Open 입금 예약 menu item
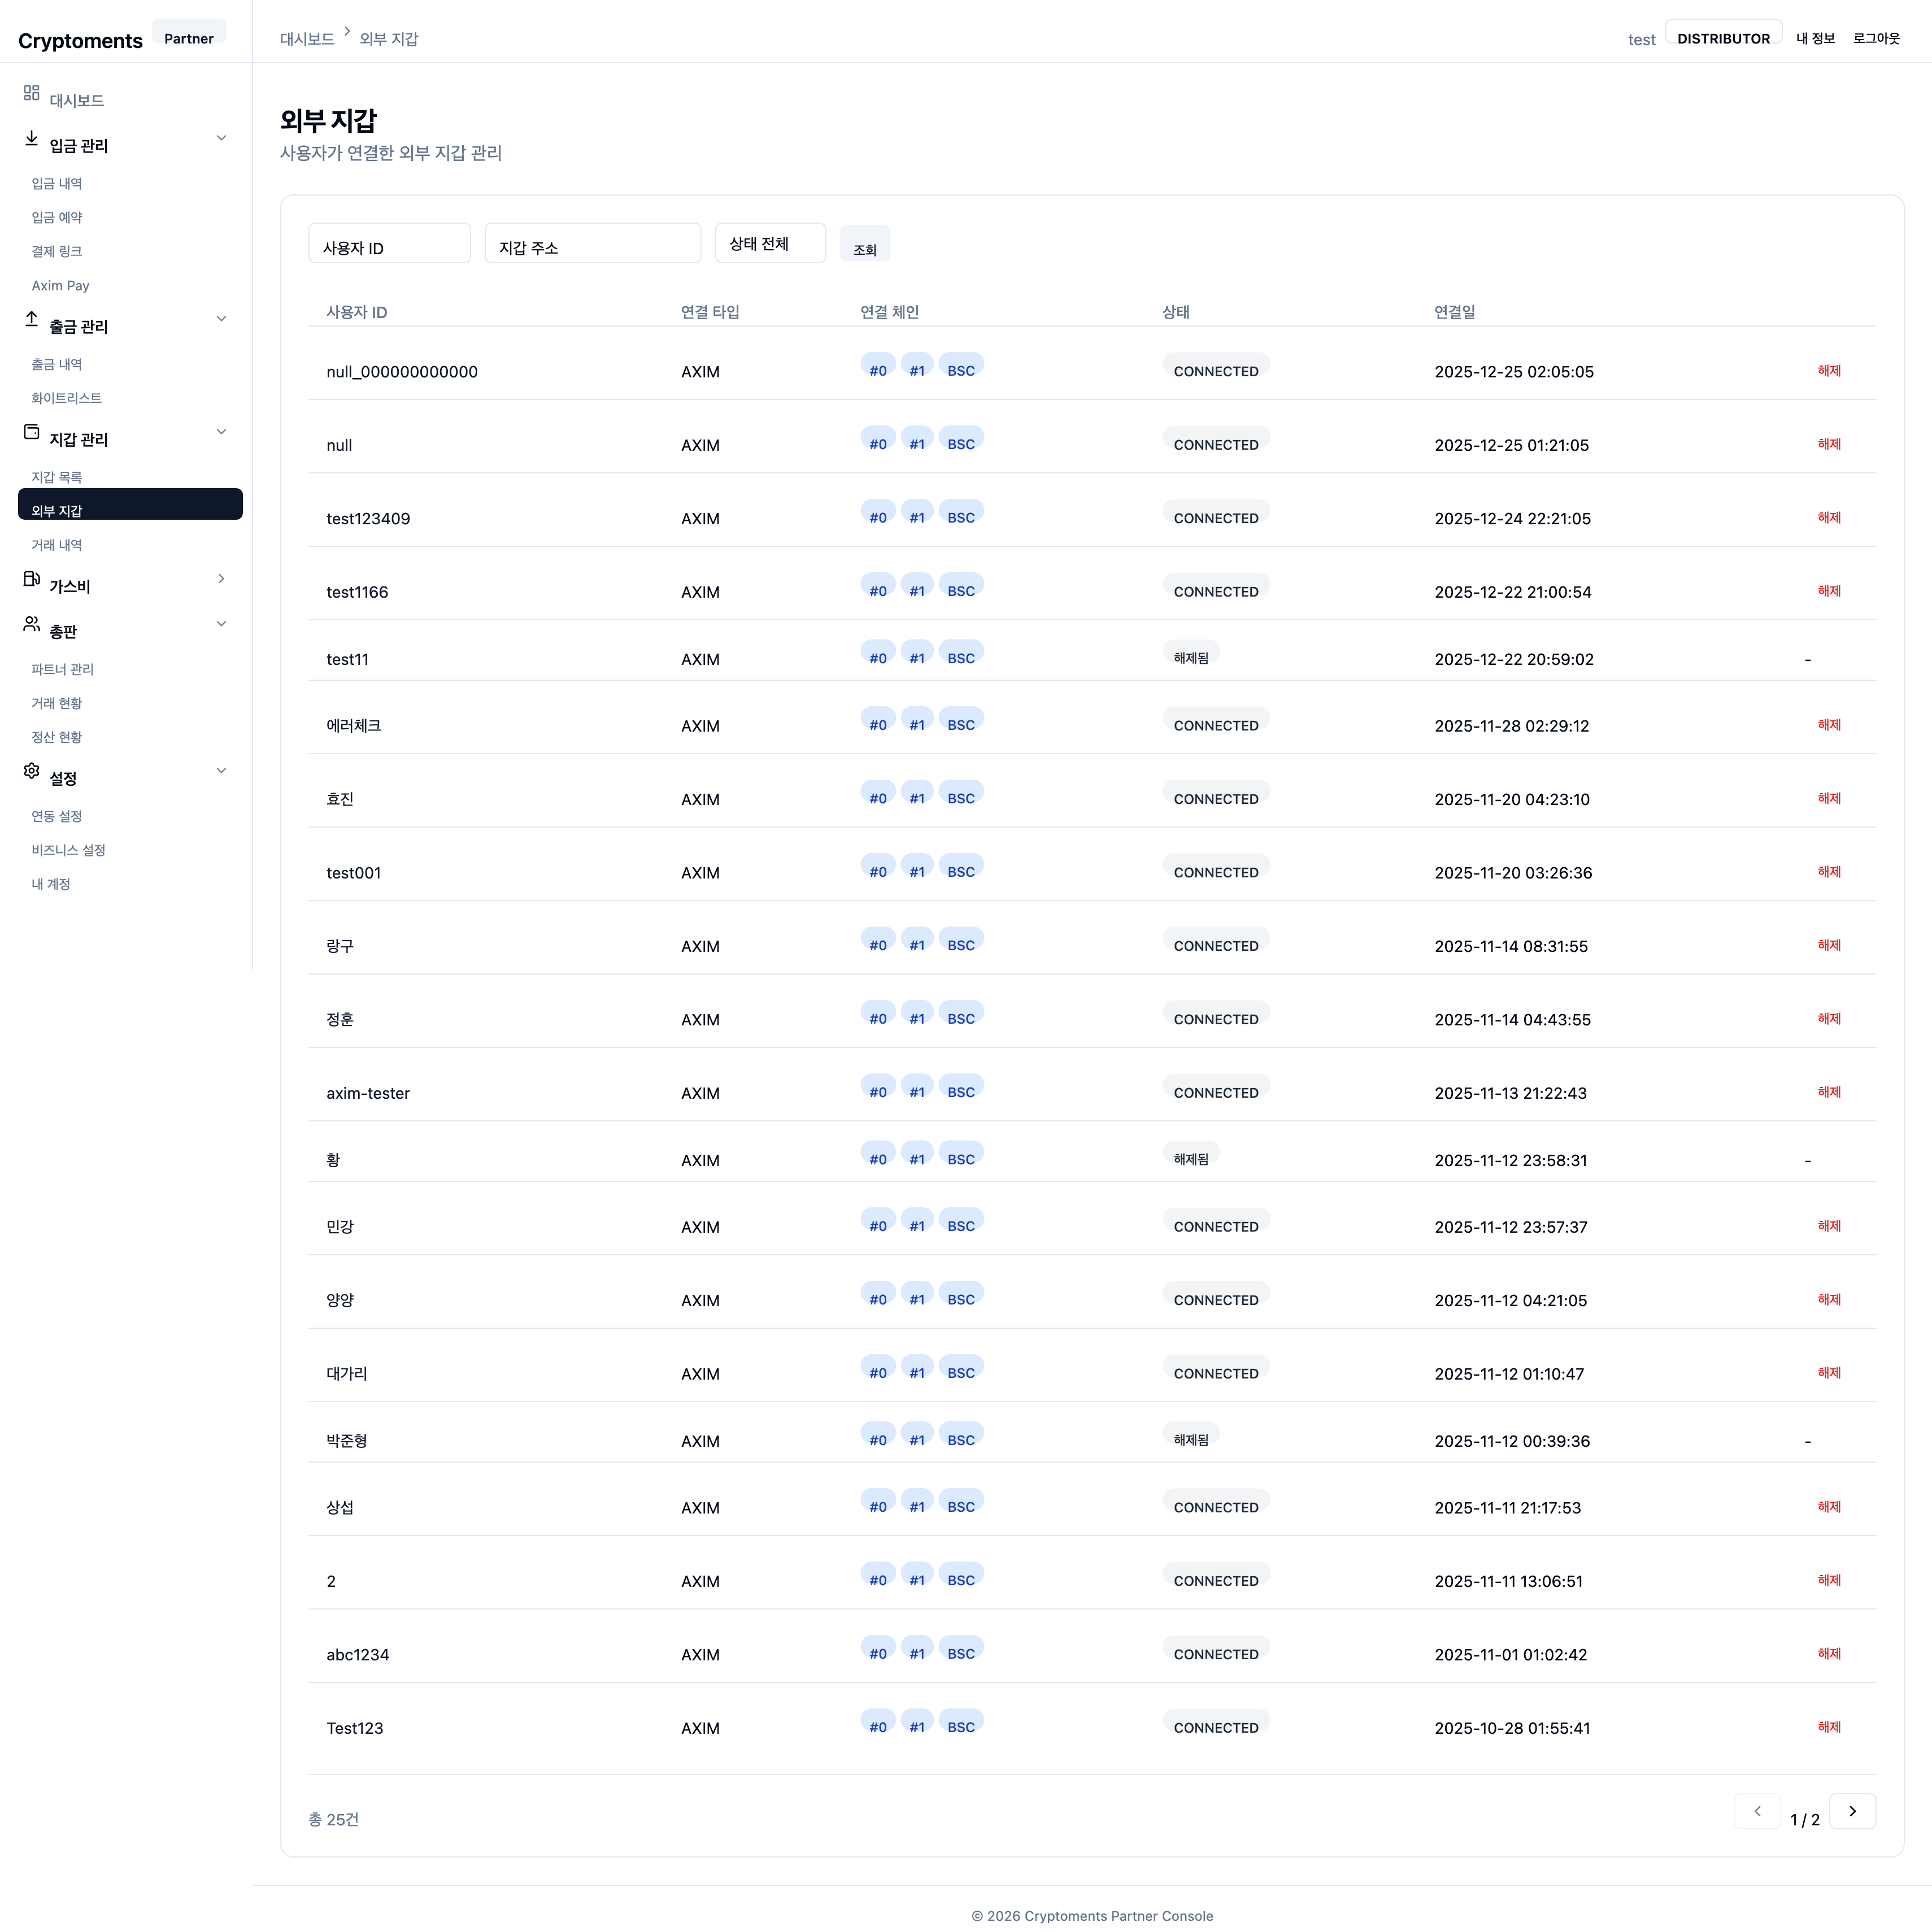Image resolution: width=1932 pixels, height=1931 pixels. [x=57, y=217]
